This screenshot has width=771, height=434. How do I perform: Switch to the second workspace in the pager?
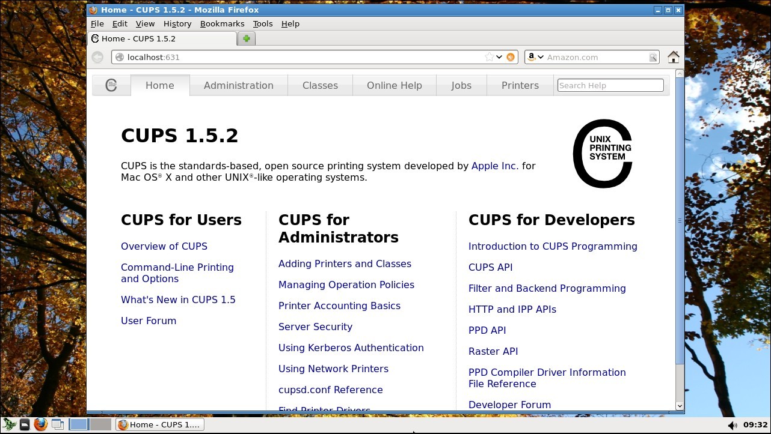tap(100, 424)
